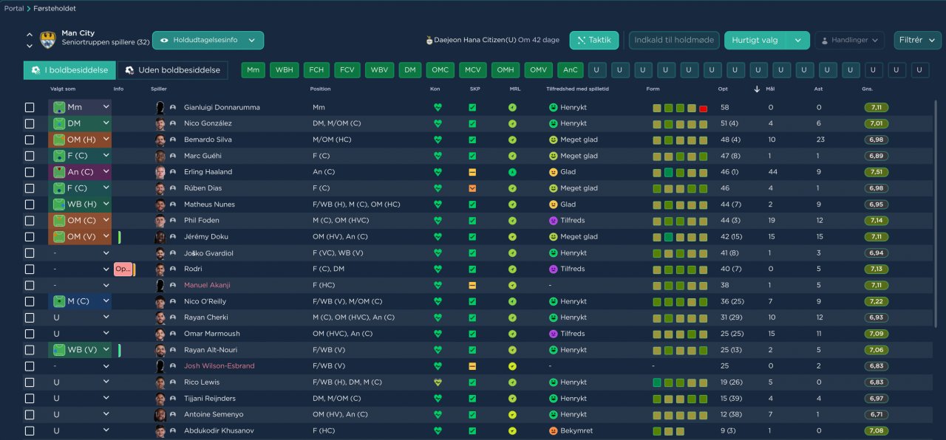Click Phil Foden's purple playing time smiley

coord(552,221)
